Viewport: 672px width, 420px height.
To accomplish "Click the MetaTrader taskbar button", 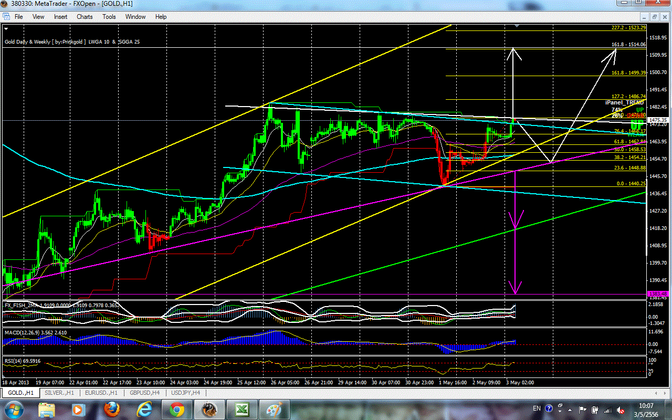I will (x=209, y=409).
